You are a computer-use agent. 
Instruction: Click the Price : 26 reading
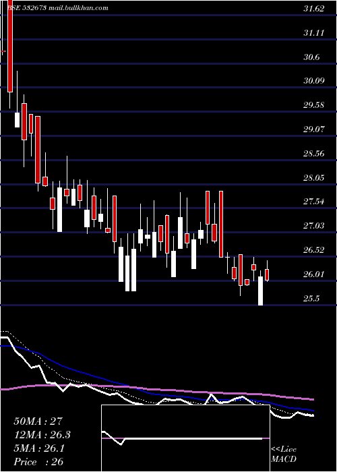point(38,462)
